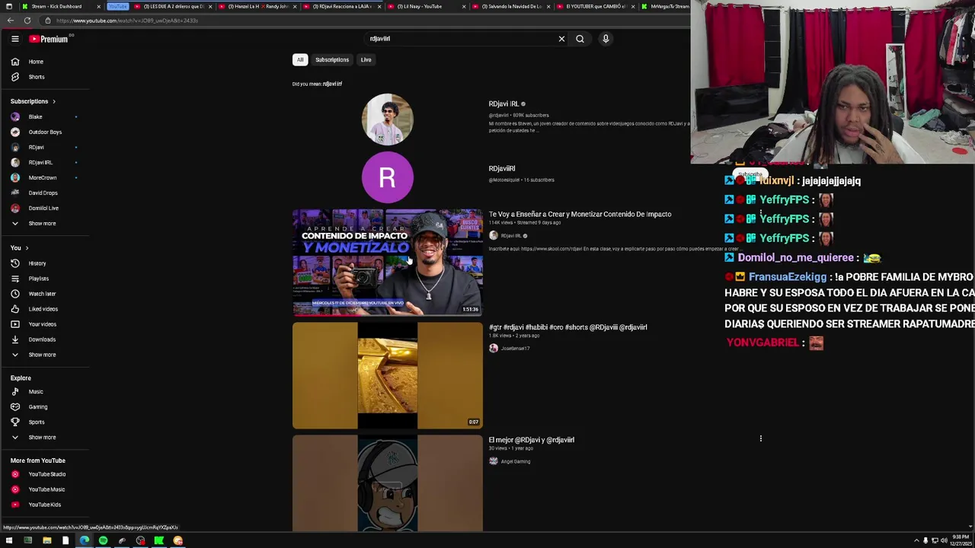This screenshot has height=548, width=975.
Task: Switch to Stream - Kick Dashboard tab
Action: pos(56,6)
